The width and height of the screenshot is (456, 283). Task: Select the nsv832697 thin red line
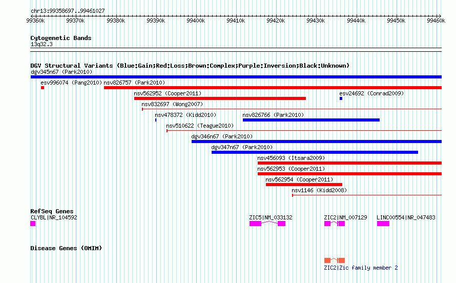pyautogui.click(x=292, y=109)
